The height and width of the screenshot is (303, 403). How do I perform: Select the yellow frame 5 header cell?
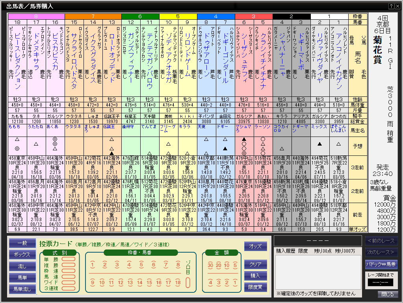[x=178, y=17]
